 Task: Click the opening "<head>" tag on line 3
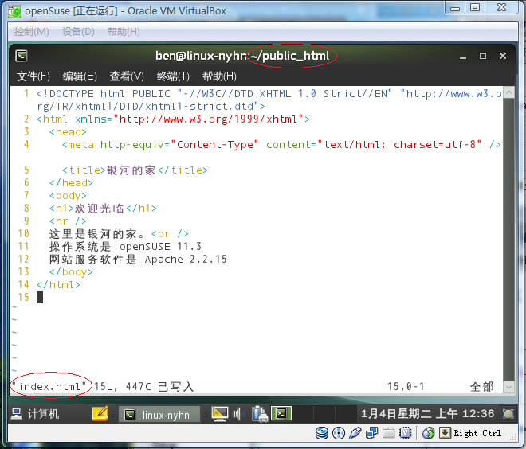68,132
